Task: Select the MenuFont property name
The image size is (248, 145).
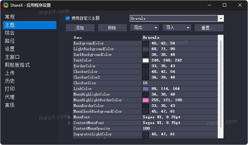Action: (82, 117)
